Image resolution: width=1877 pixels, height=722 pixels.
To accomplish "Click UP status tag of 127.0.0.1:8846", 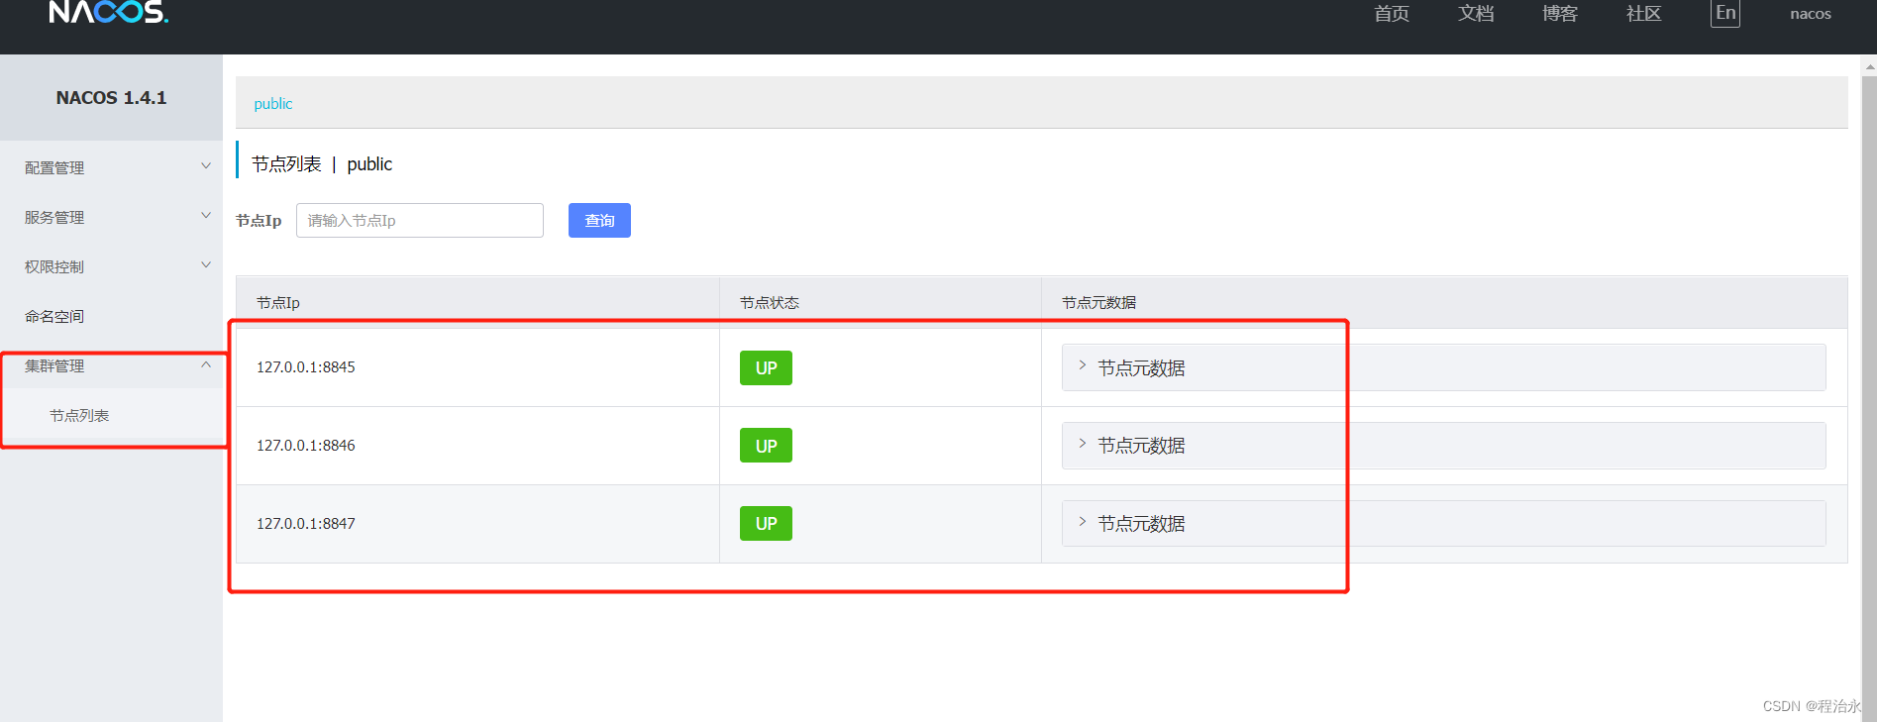I will [x=766, y=446].
